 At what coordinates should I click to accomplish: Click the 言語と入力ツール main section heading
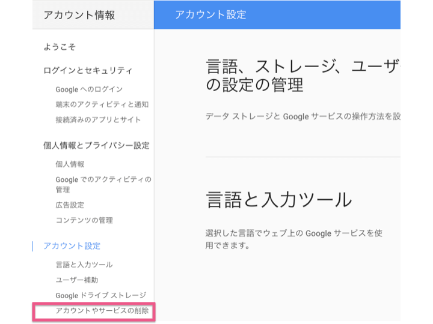(x=279, y=199)
